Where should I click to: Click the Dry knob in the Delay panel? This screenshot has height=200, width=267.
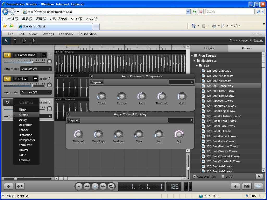[x=179, y=134]
